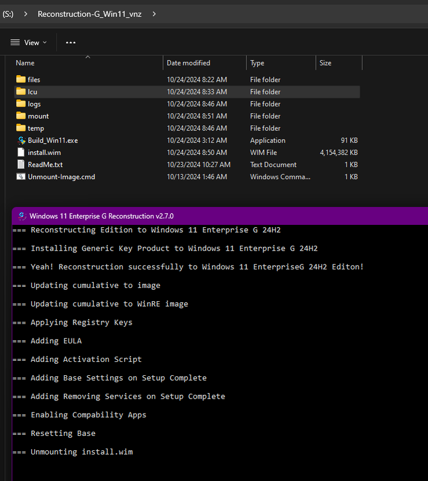The image size is (428, 481).
Task: Expand chevron after the S: drive breadcrumb
Action: [x=26, y=14]
